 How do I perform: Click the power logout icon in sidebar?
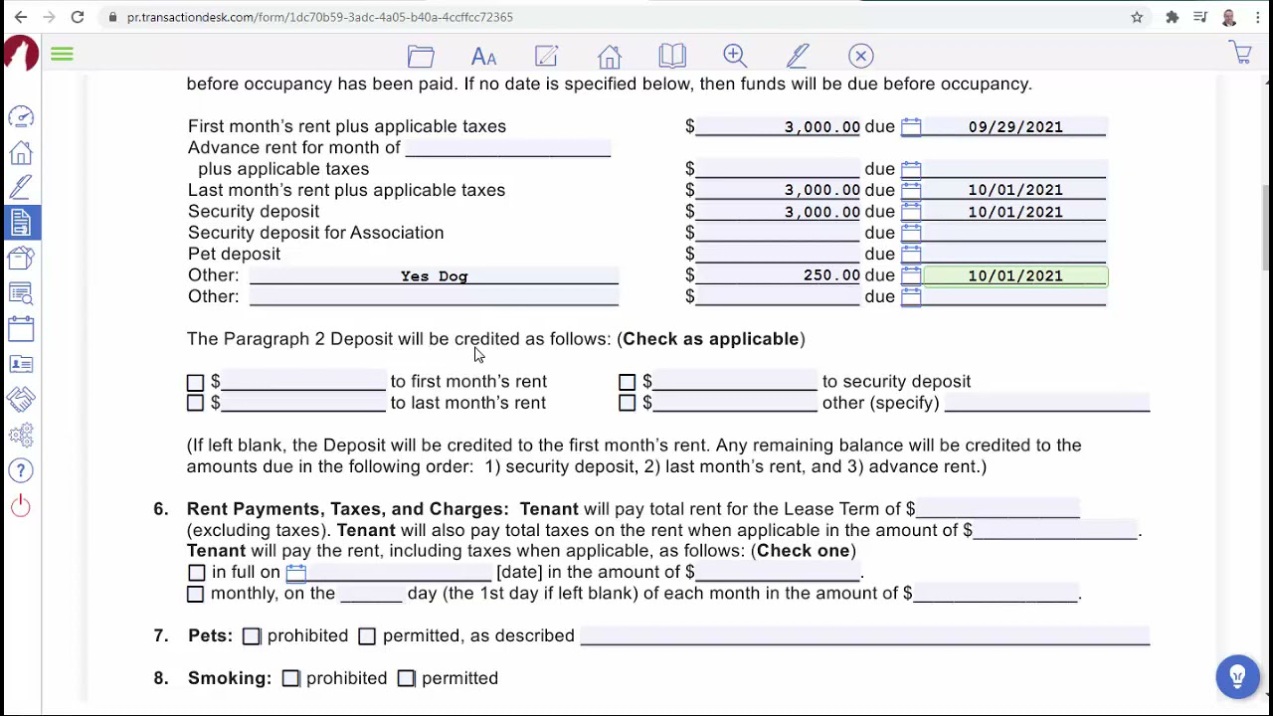tap(21, 506)
